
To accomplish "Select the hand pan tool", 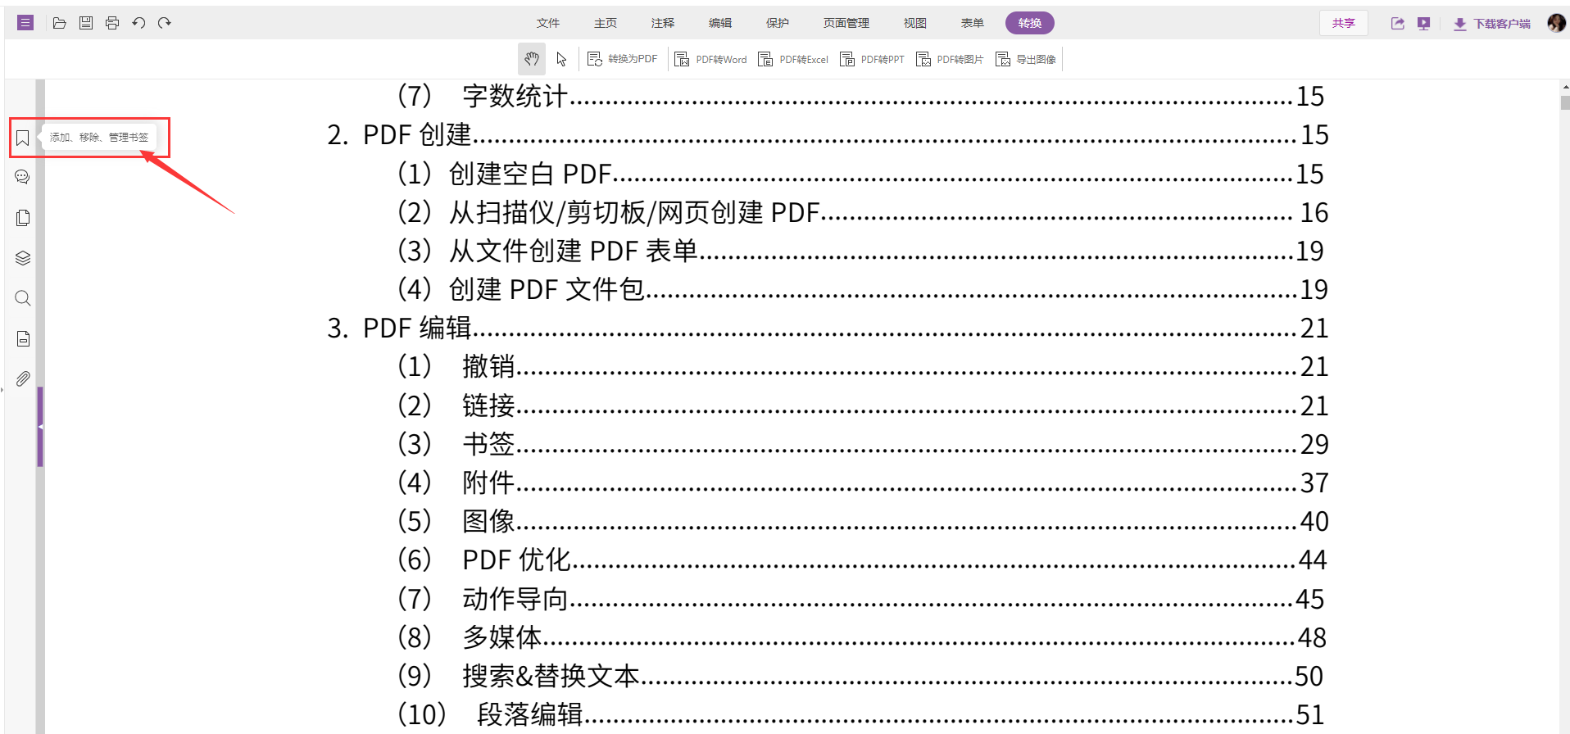I will (532, 59).
